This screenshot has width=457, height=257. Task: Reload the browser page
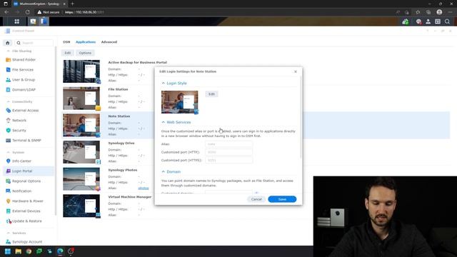pos(27,12)
